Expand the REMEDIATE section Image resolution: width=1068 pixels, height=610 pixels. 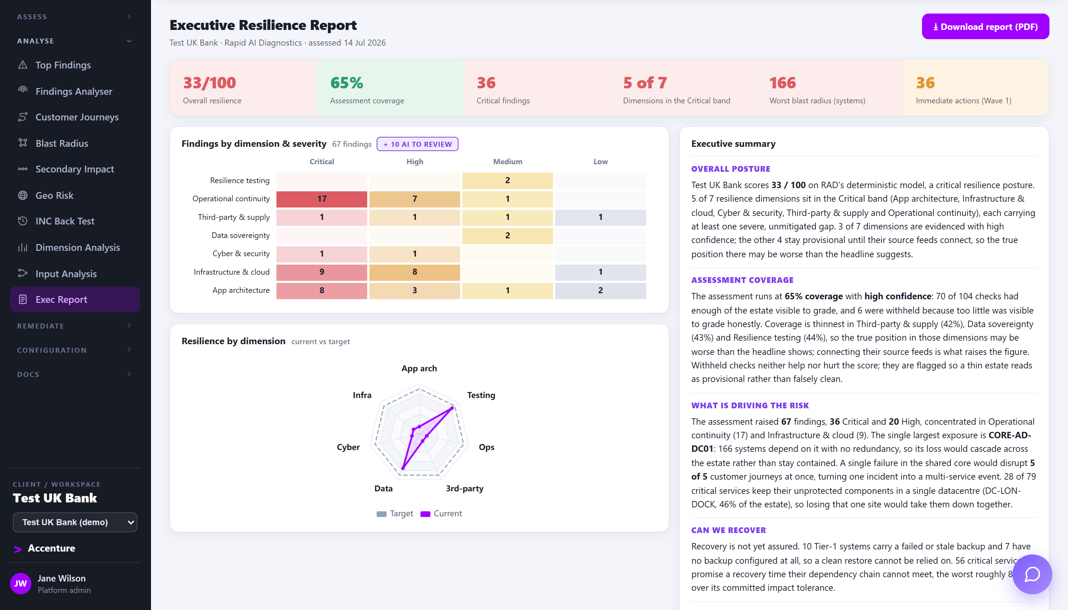click(x=74, y=326)
